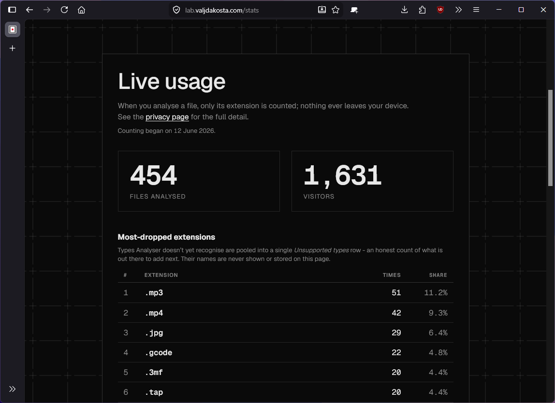Click the Most-dropped extensions heading

[x=166, y=237]
